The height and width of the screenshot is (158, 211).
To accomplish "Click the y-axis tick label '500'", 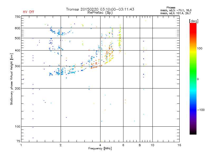I will [x=17, y=38].
